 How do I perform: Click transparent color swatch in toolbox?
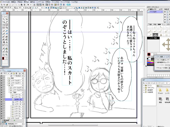pyautogui.click(x=7, y=59)
